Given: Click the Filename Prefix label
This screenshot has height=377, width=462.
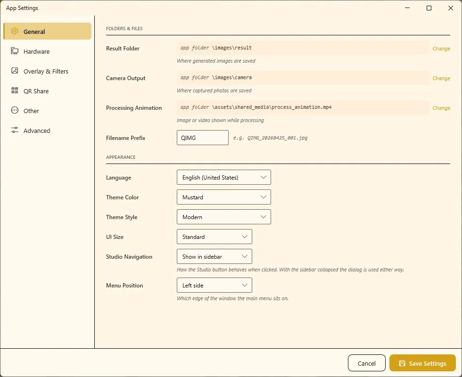Looking at the screenshot, I should pos(125,138).
